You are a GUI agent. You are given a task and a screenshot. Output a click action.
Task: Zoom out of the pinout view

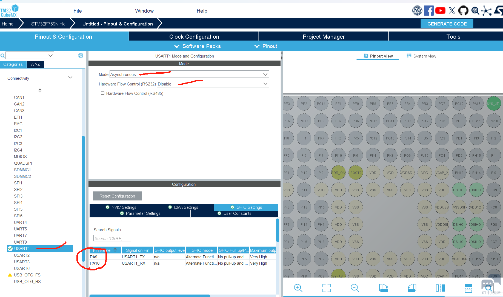click(355, 288)
